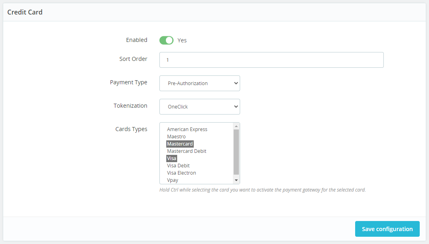Screen dimensions: 429x244
Task: Click the Cards Types list scrollbar thumb
Action: point(236,152)
